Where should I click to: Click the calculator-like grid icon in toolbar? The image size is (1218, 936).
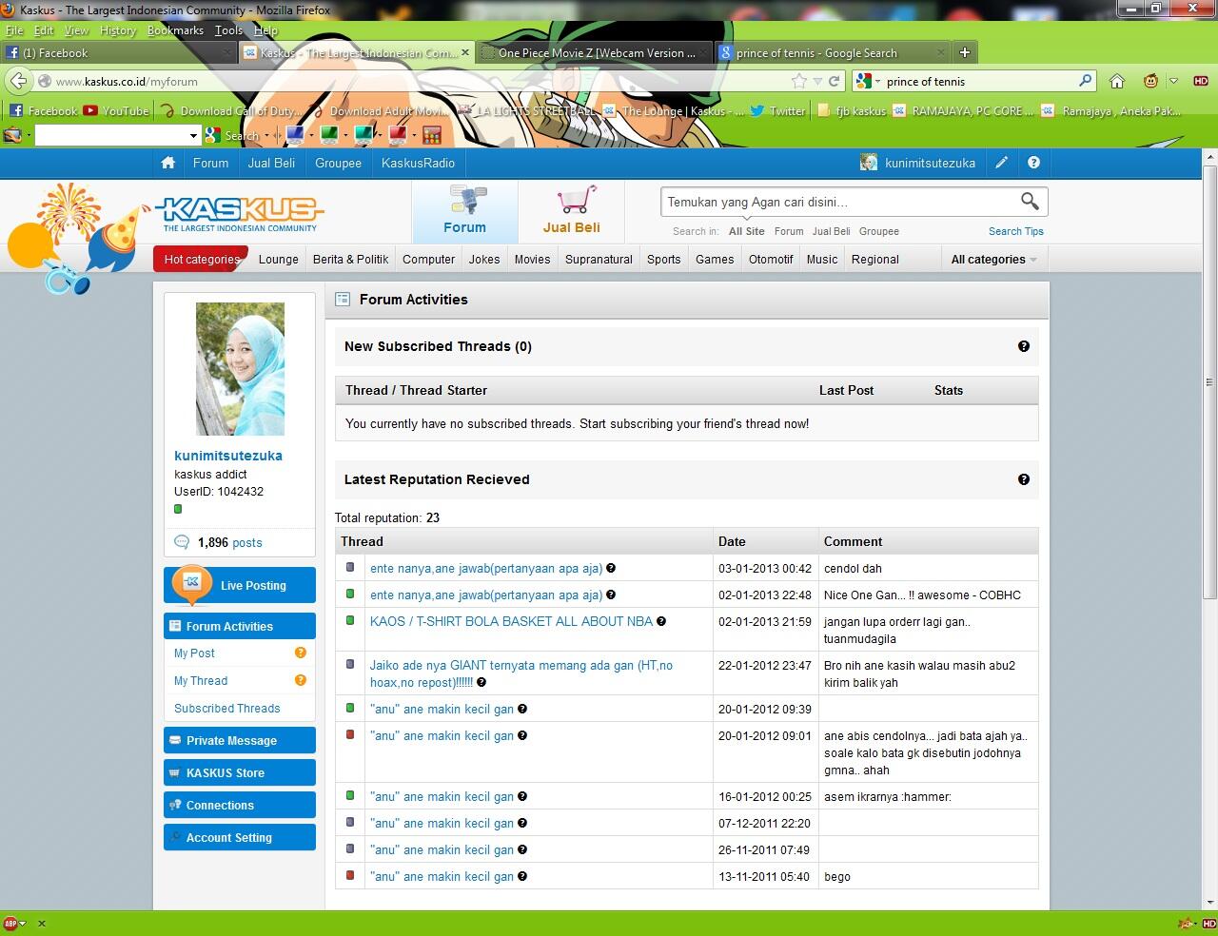point(432,135)
